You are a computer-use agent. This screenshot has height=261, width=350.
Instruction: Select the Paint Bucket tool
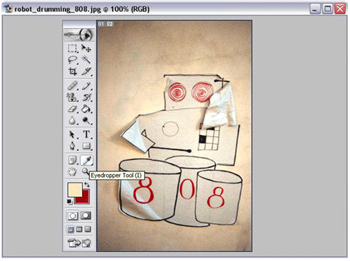[x=86, y=109]
